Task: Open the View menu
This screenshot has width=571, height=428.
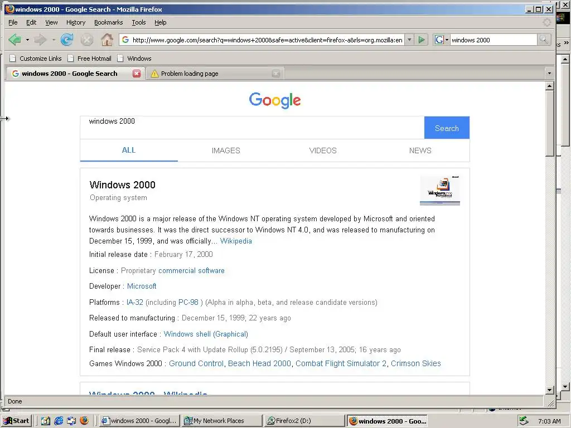Action: pyautogui.click(x=51, y=22)
